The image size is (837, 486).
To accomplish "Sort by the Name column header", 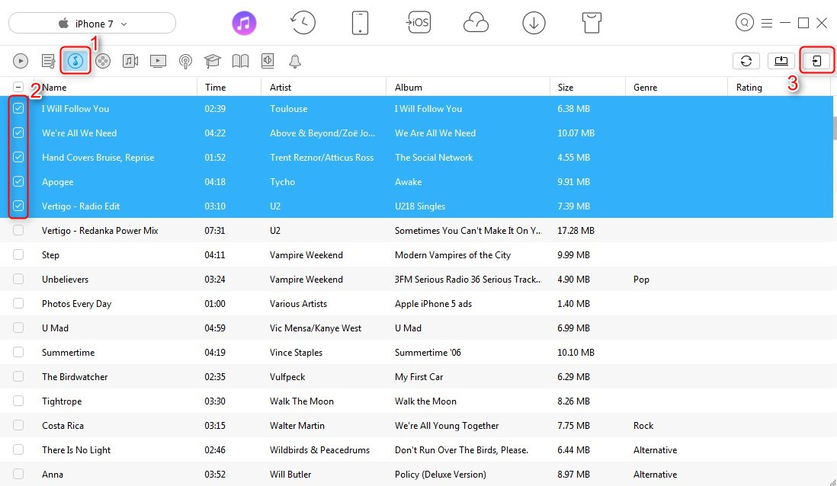I will 54,88.
